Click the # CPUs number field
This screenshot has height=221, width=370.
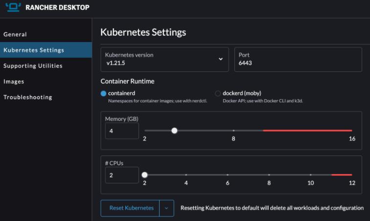click(x=122, y=175)
